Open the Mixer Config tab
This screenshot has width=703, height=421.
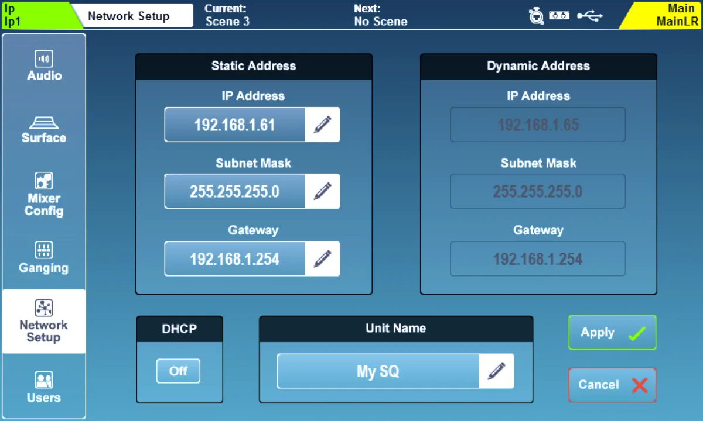point(44,195)
